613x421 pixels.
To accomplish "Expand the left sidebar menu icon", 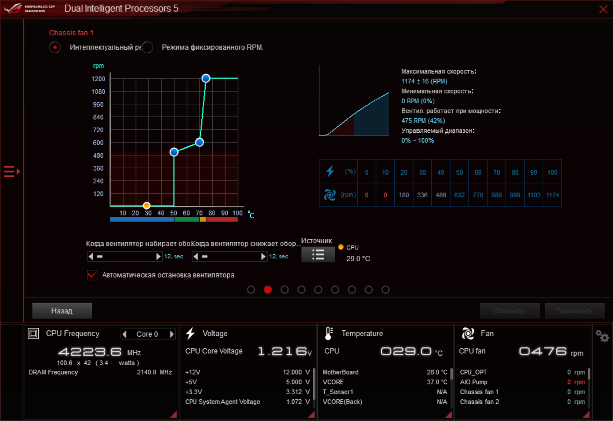I will click(12, 171).
